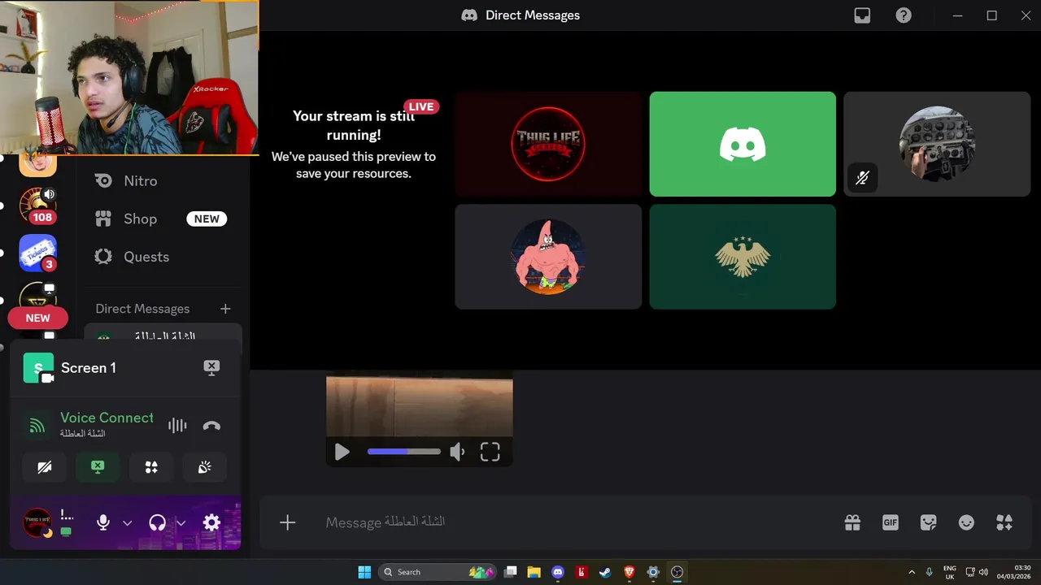Open the Shop page
This screenshot has height=585, width=1041.
(x=163, y=219)
